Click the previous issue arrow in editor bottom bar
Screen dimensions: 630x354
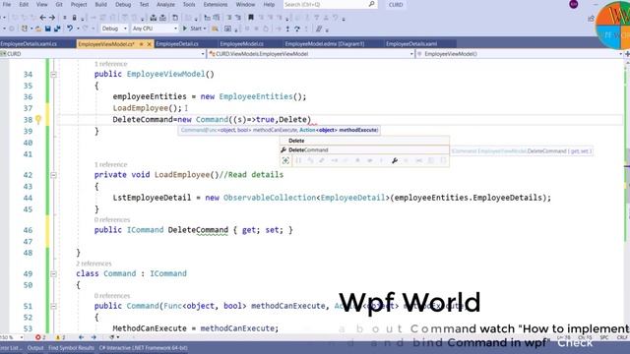81,337
